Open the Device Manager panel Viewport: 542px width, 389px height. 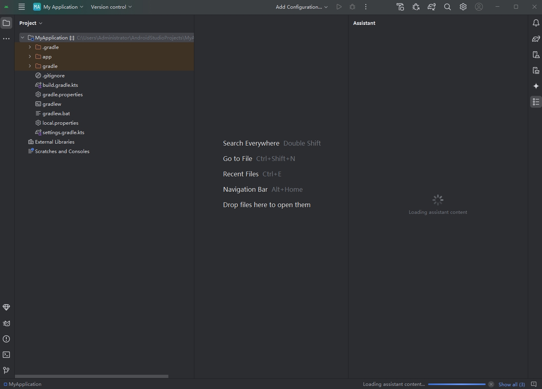(536, 54)
